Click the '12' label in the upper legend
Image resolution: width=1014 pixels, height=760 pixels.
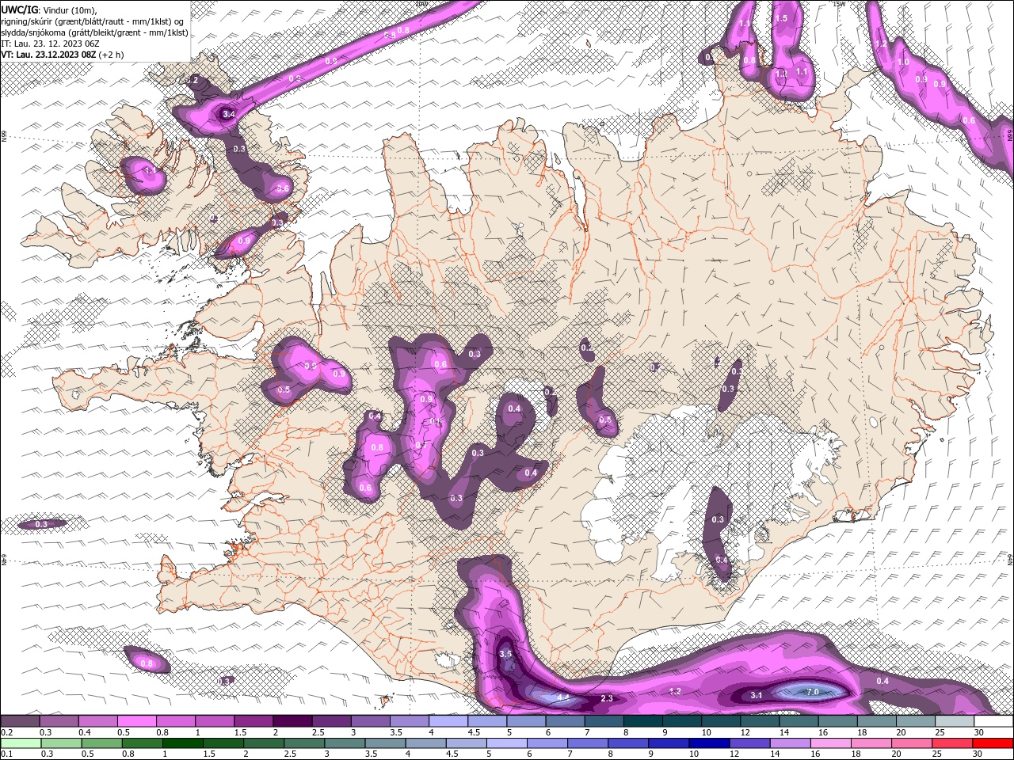click(x=746, y=732)
